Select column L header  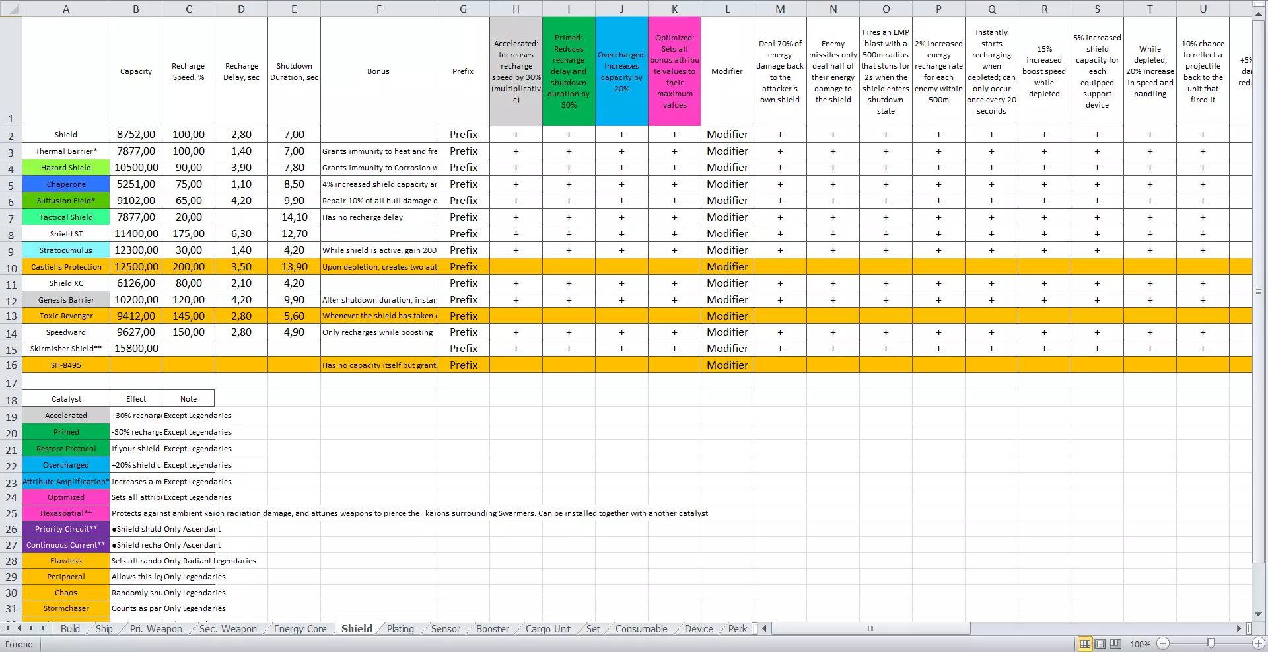727,9
